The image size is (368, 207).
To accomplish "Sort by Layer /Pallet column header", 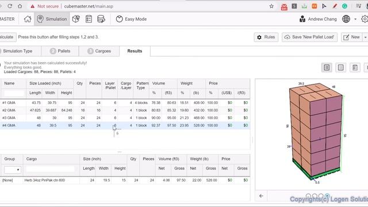I will coord(110,86).
